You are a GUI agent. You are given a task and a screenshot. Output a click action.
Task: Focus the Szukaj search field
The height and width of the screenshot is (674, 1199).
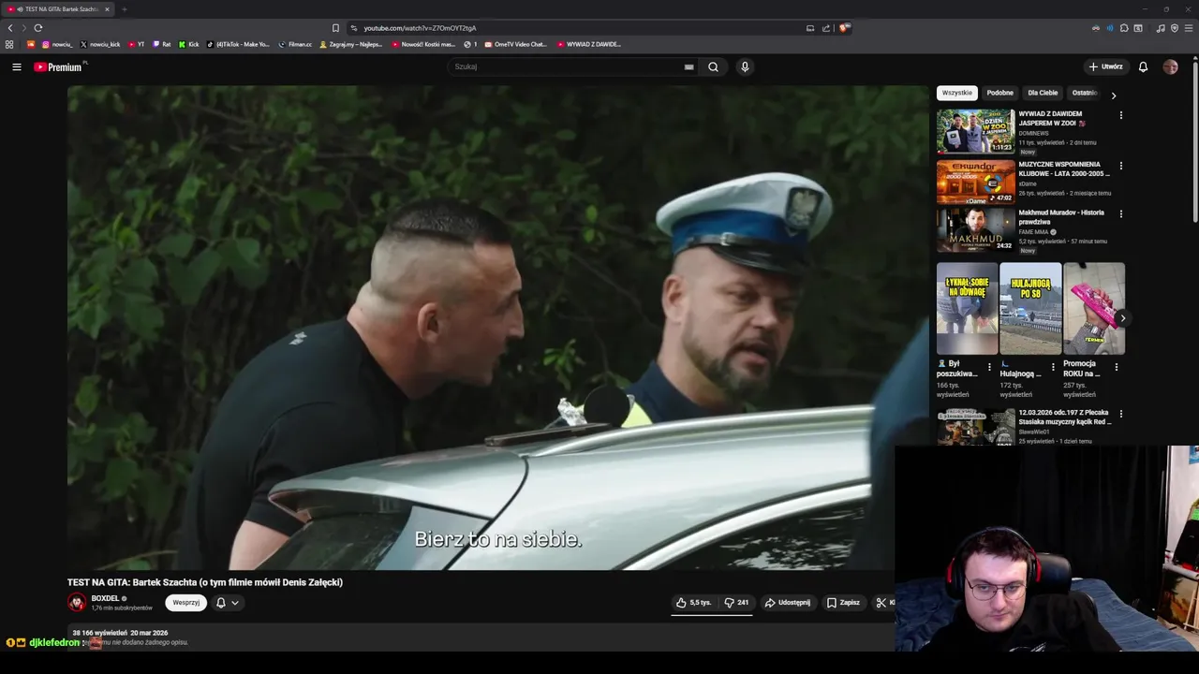pyautogui.click(x=571, y=66)
